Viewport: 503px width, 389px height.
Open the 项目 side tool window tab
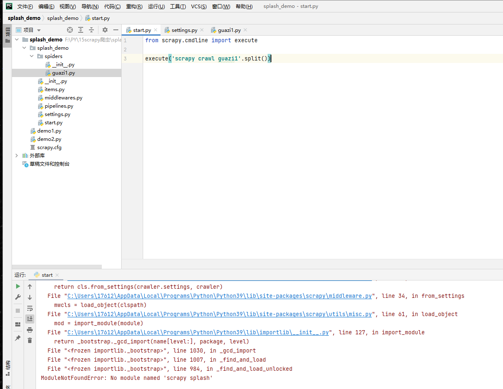coord(7,36)
